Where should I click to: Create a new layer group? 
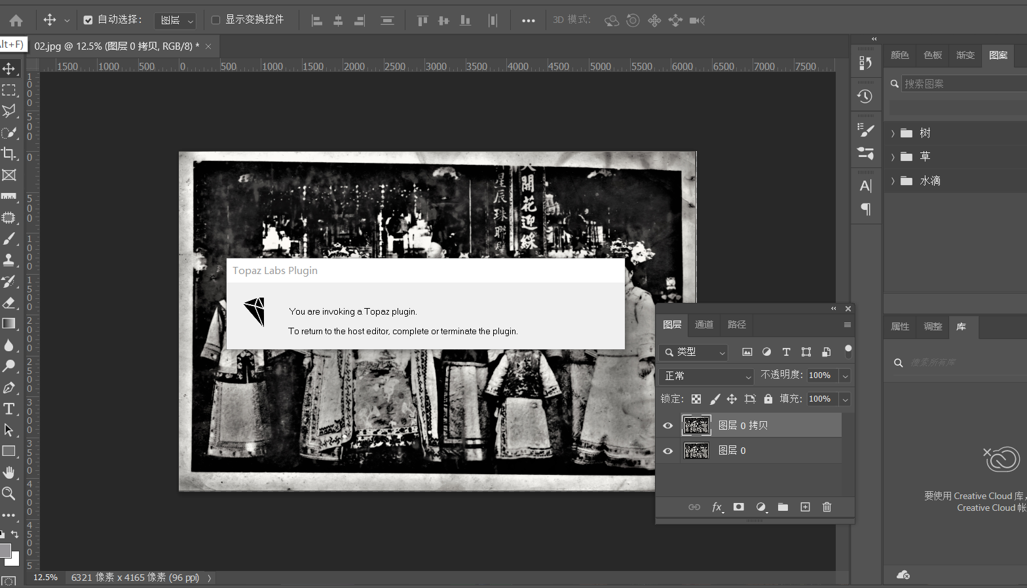coord(783,507)
